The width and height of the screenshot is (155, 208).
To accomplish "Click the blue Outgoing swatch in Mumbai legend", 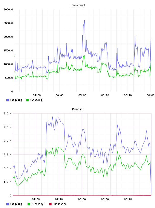I will click(7, 204).
